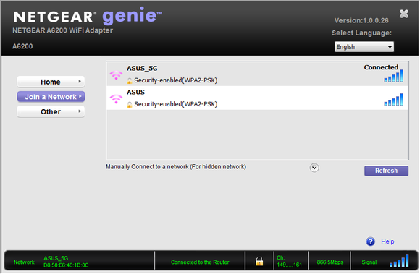The image size is (420, 274).
Task: Click the 866.5Mbps speed entry
Action: click(330, 262)
